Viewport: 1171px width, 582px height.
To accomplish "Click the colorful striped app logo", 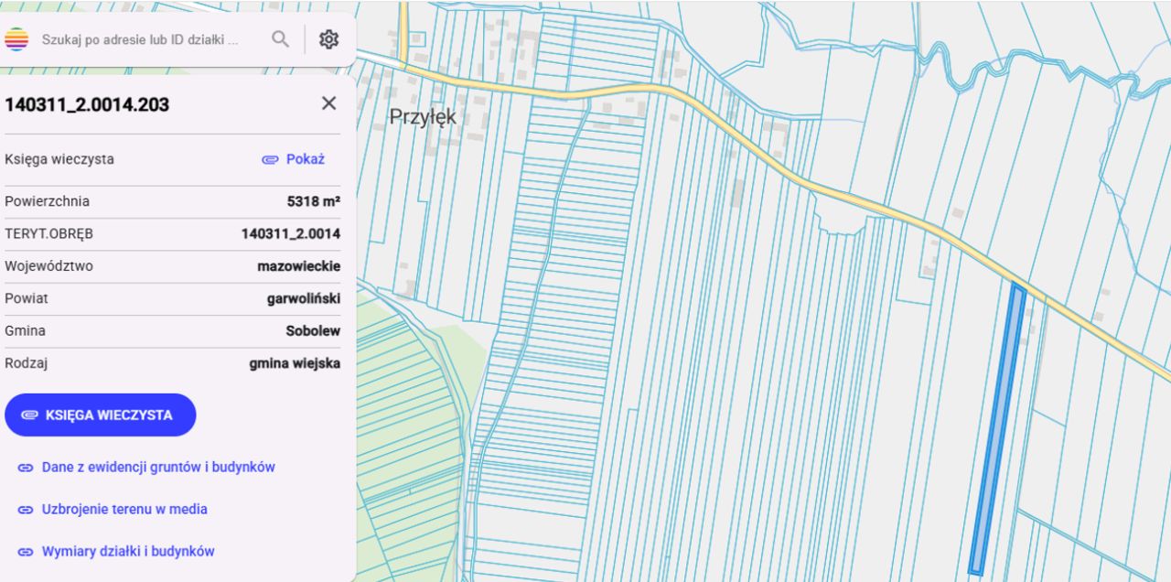I will click(16, 39).
